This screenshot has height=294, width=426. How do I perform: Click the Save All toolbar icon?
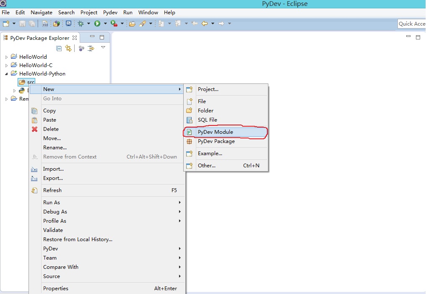coord(32,23)
